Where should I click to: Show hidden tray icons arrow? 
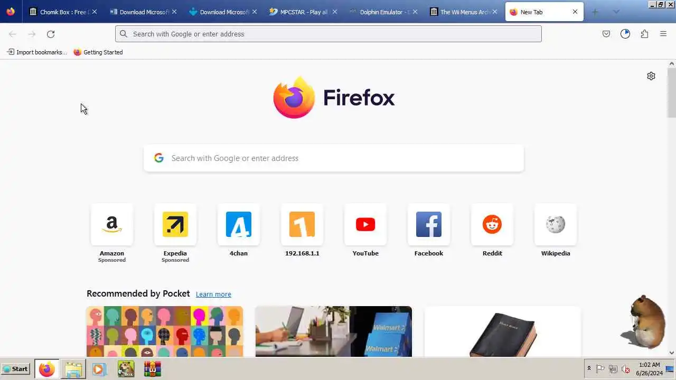pos(589,368)
